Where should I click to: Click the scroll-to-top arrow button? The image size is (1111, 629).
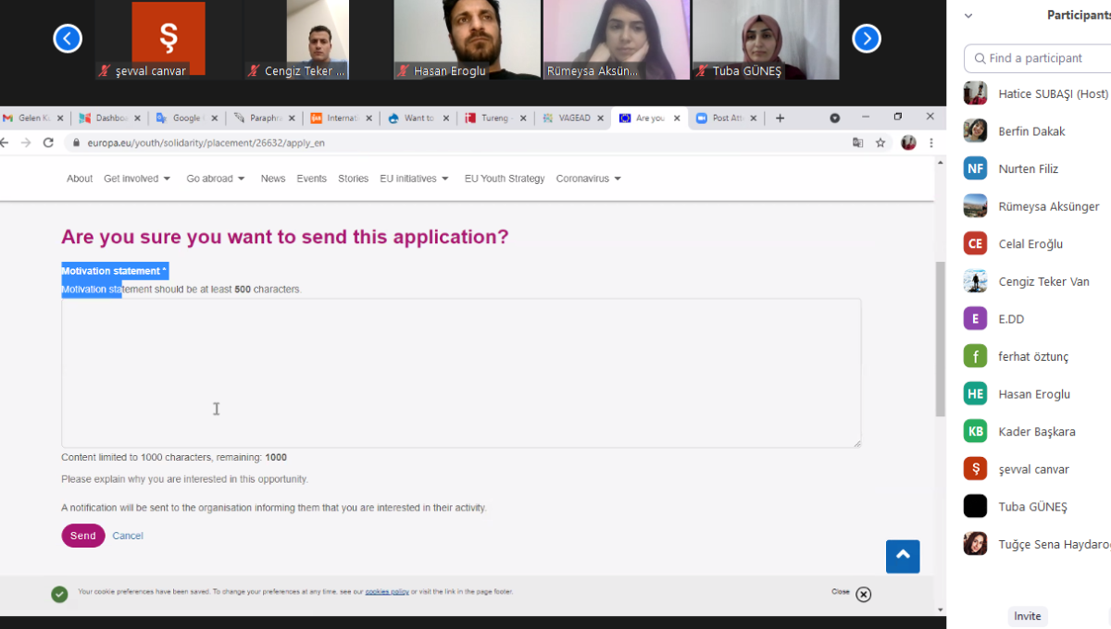click(x=902, y=556)
